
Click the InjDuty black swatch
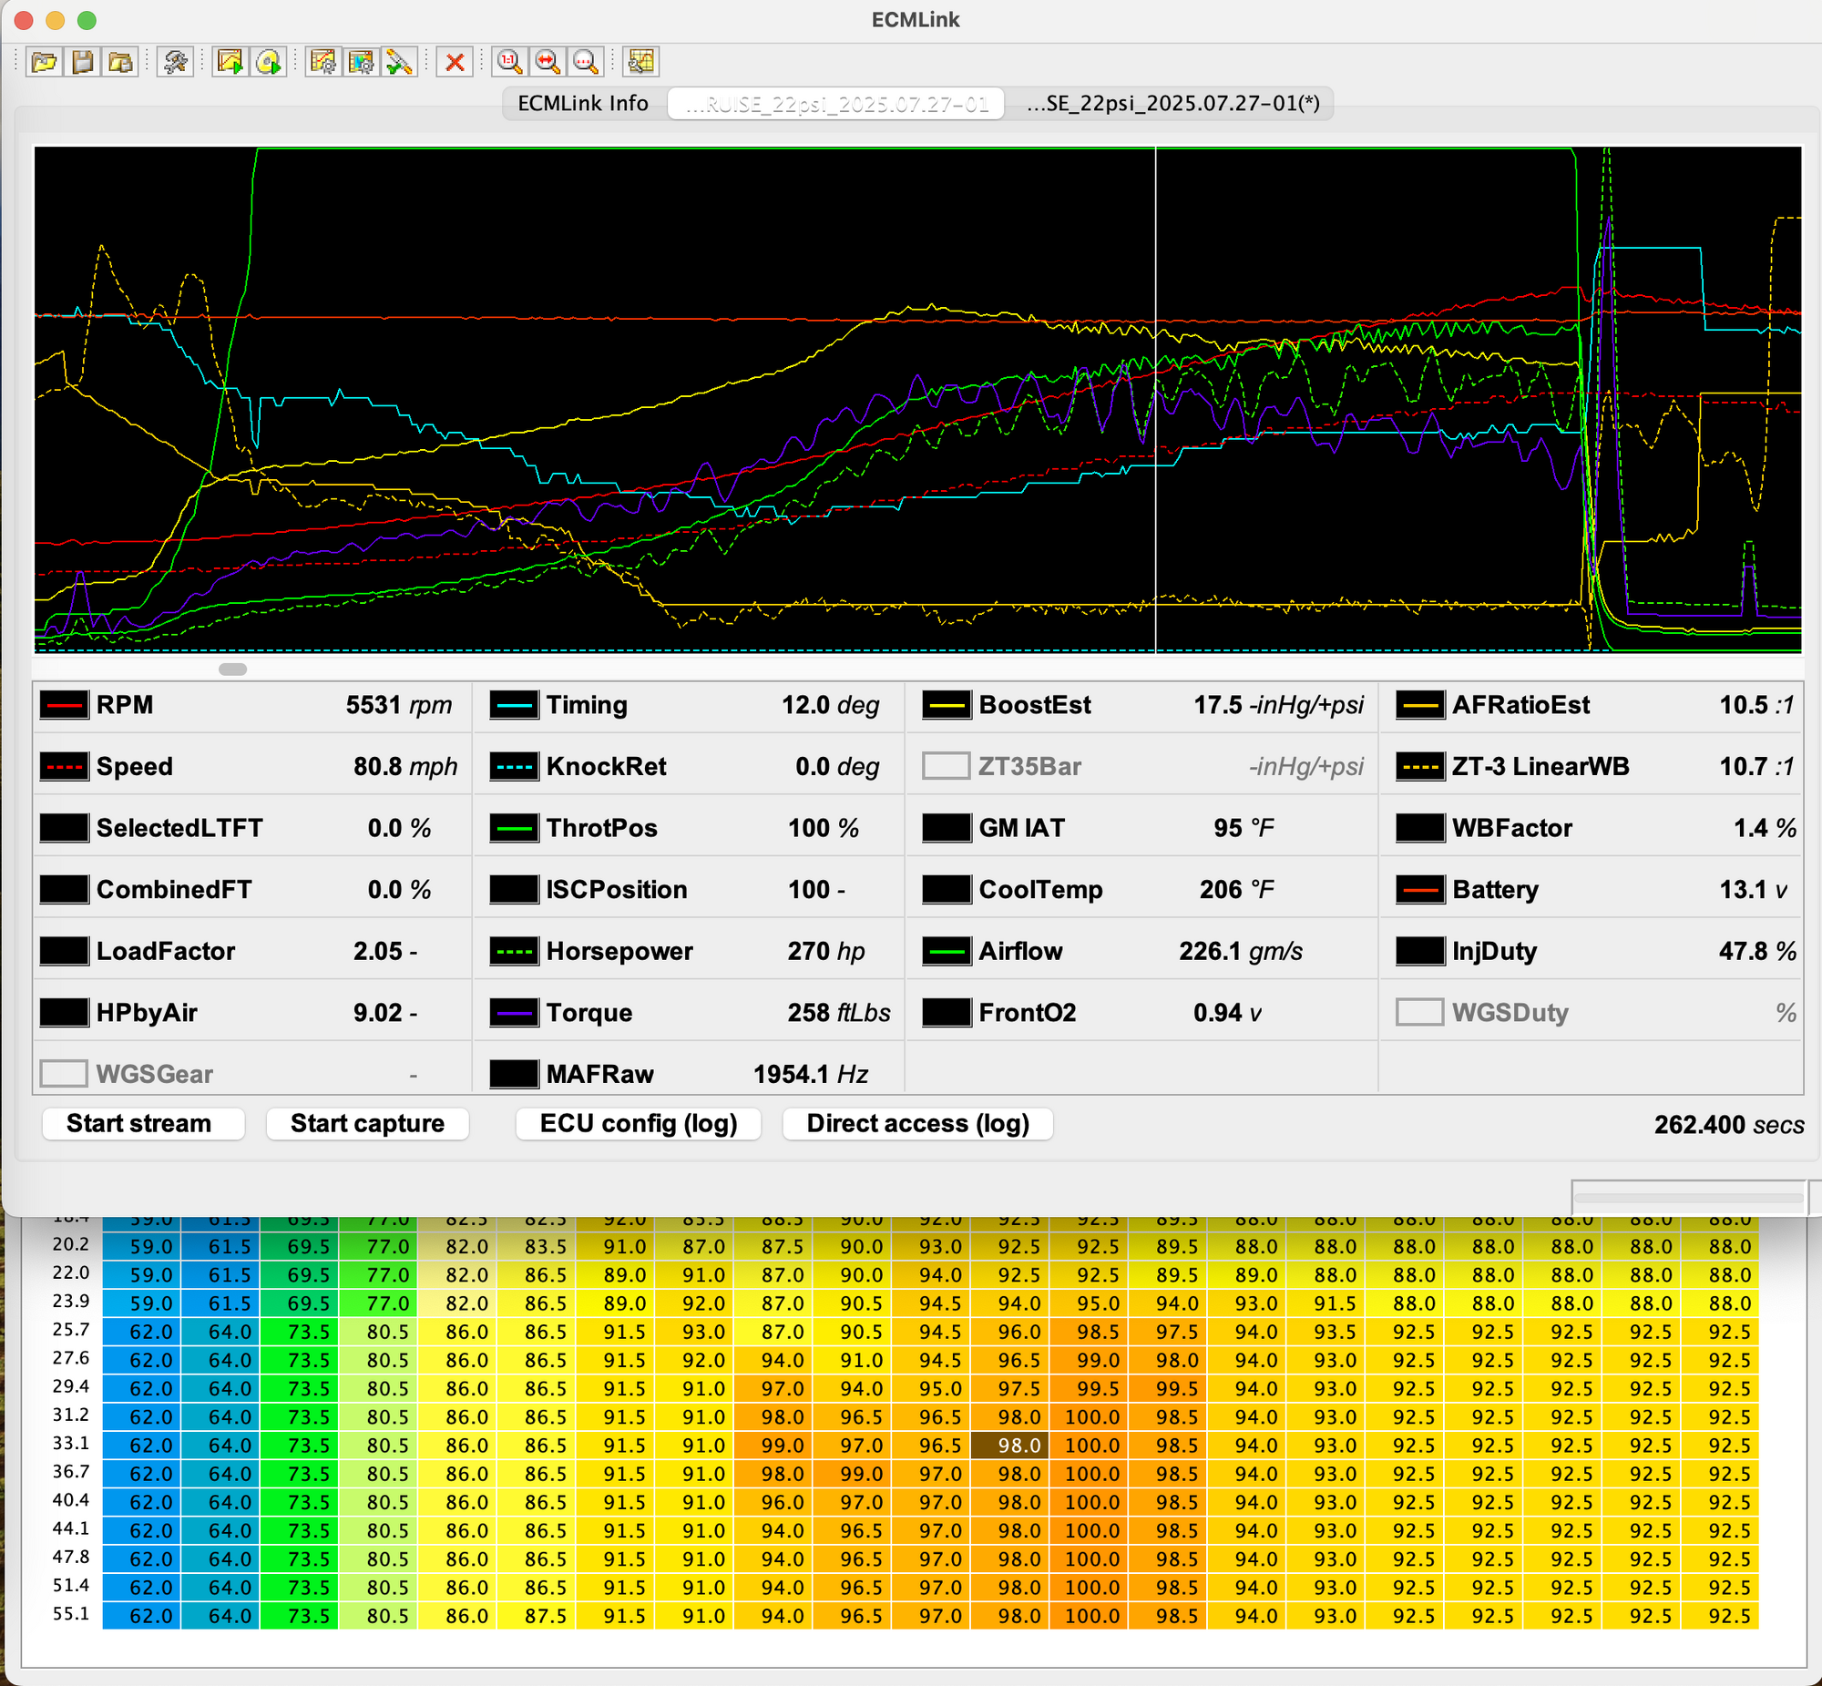point(1419,952)
